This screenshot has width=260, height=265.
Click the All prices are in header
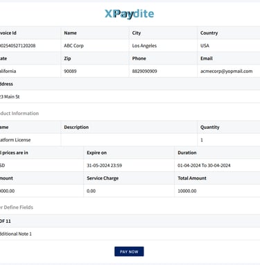[14, 153]
